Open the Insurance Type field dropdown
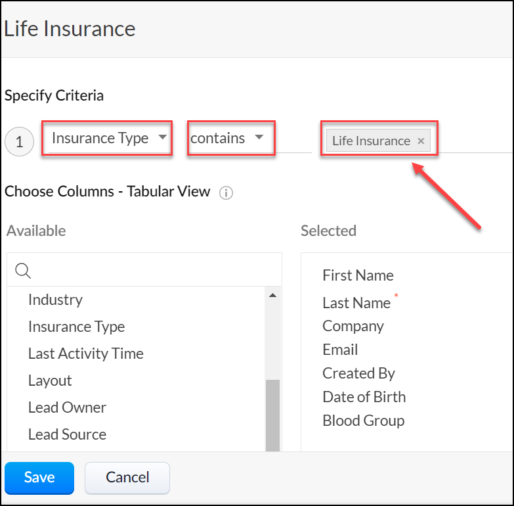The height and width of the screenshot is (506, 514). 109,138
